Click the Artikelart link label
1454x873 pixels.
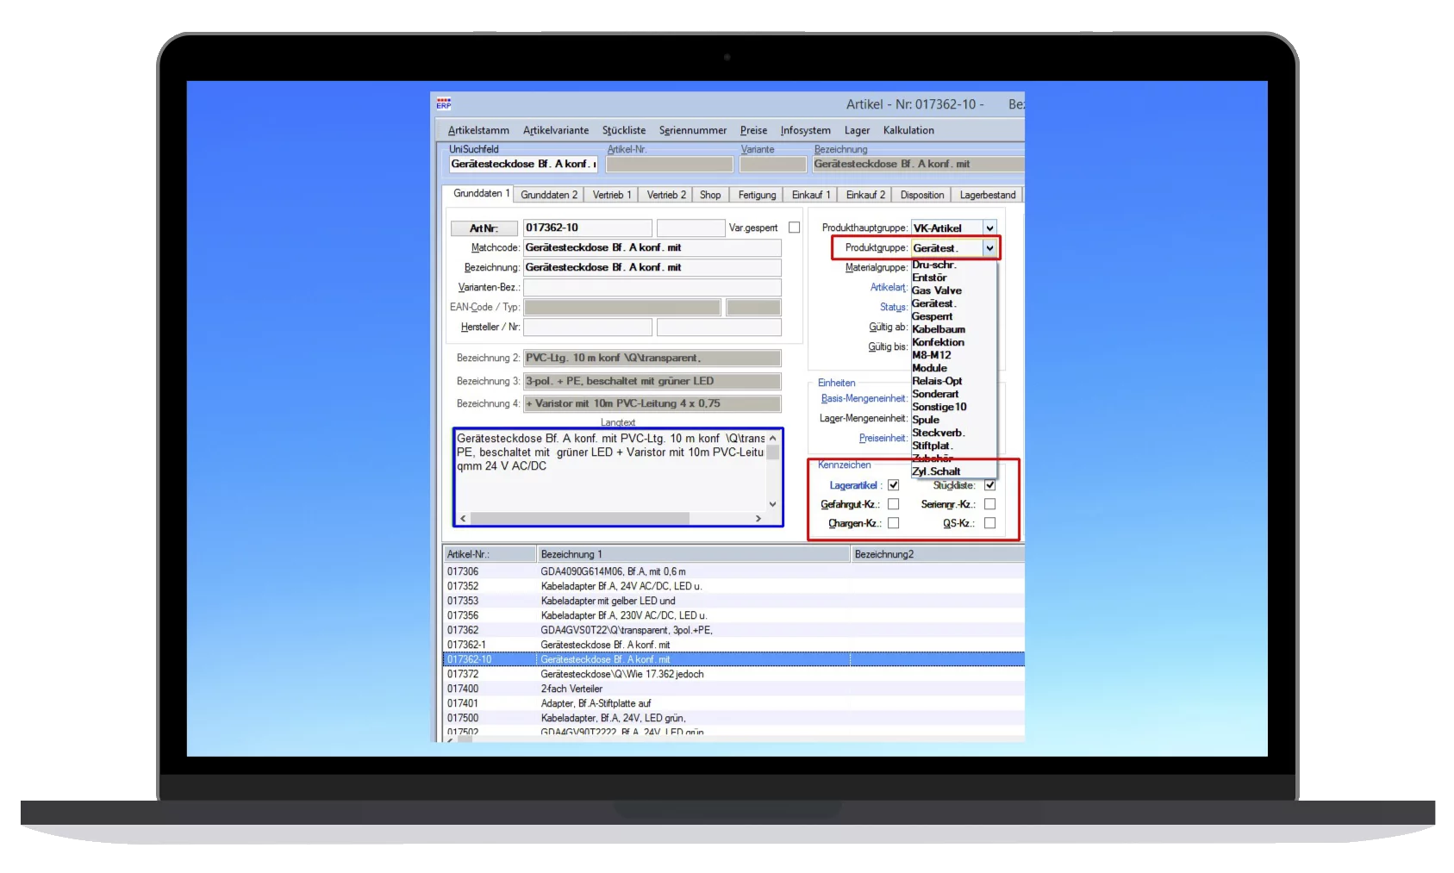[888, 287]
